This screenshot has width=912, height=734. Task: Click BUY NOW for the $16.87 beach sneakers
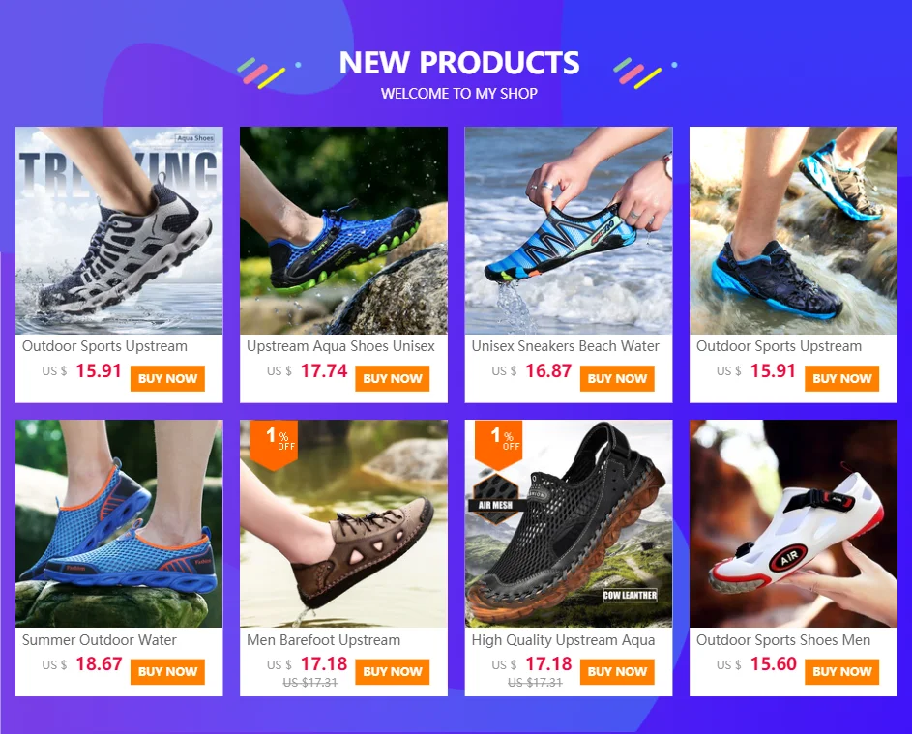coord(617,379)
